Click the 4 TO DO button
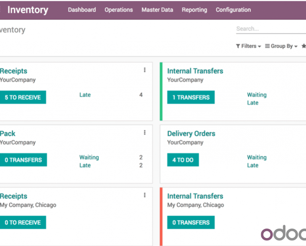The height and width of the screenshot is (246, 306). pyautogui.click(x=183, y=160)
